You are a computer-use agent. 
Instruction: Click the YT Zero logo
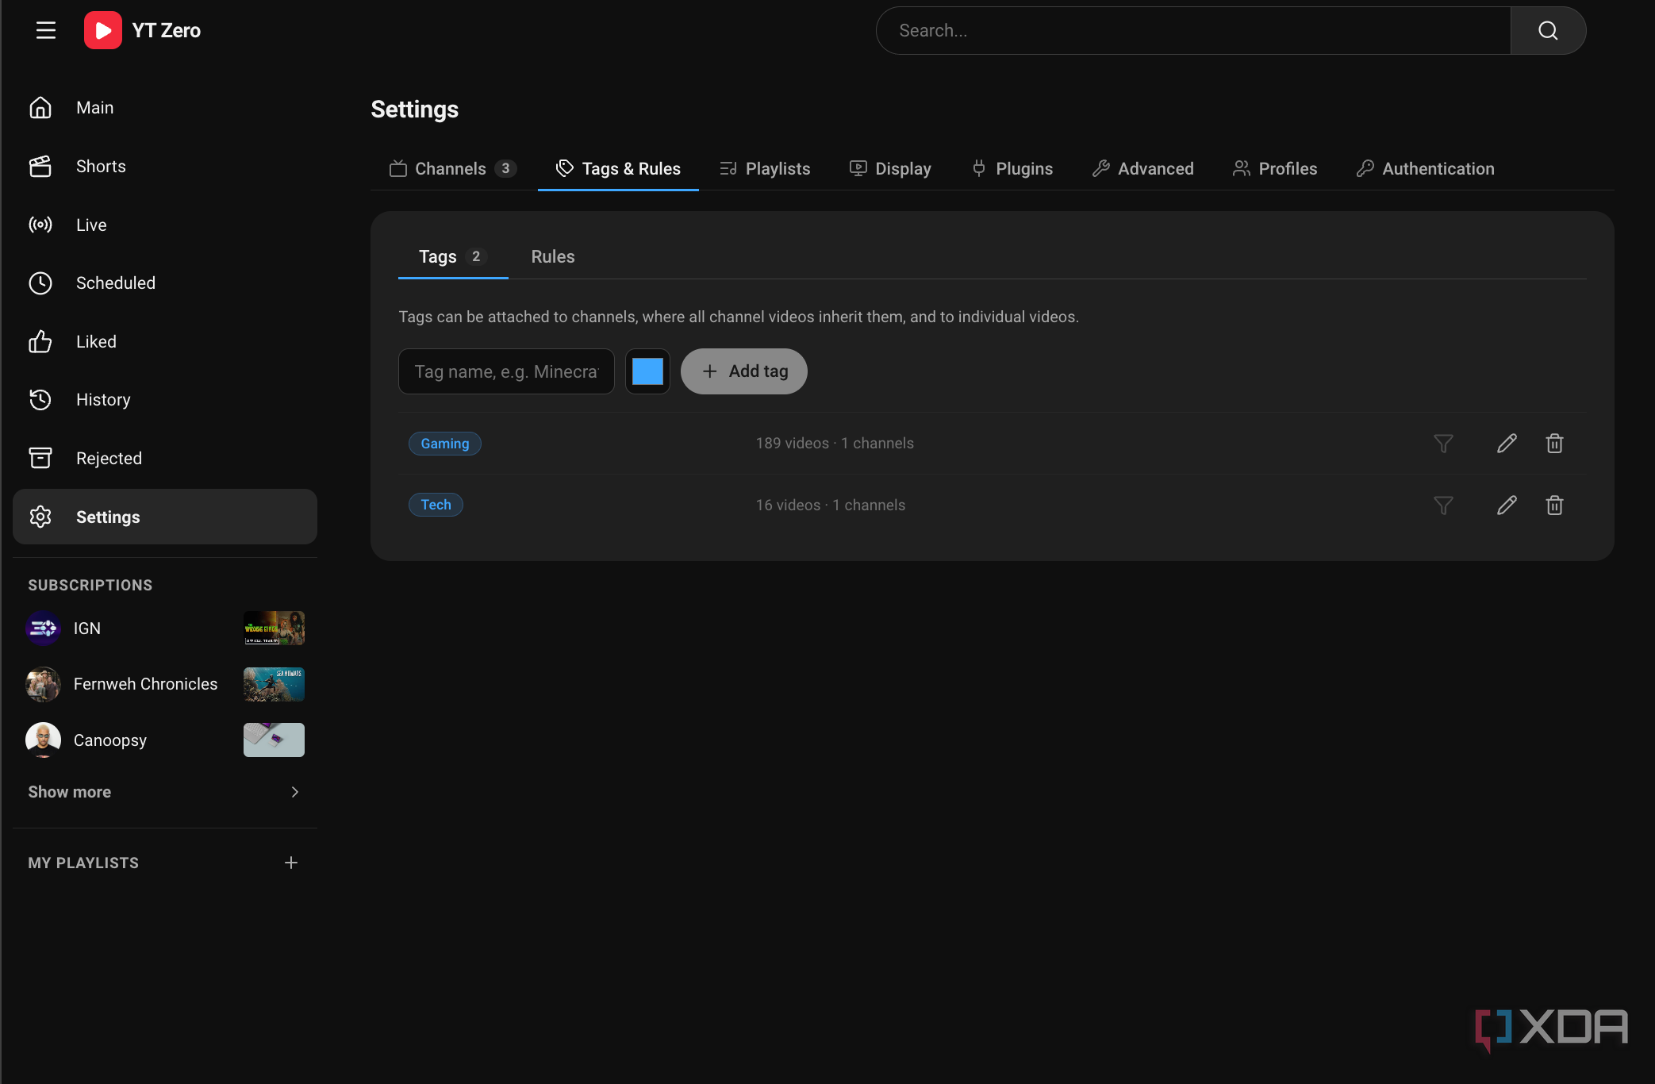[x=143, y=30]
